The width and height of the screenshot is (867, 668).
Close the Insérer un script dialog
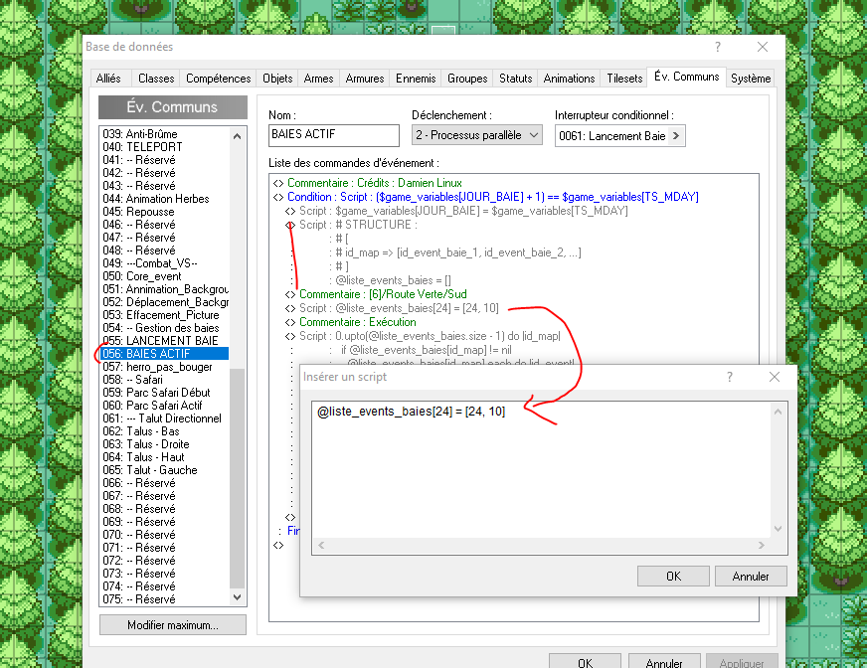pyautogui.click(x=775, y=377)
